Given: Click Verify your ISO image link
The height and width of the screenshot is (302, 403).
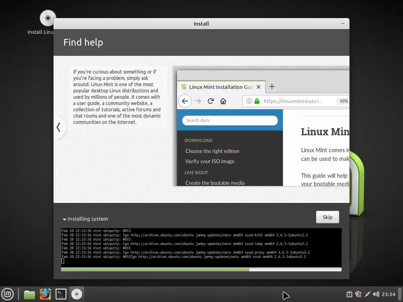Looking at the screenshot, I should [210, 161].
